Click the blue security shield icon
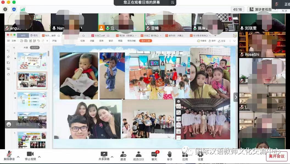 click(14, 9)
